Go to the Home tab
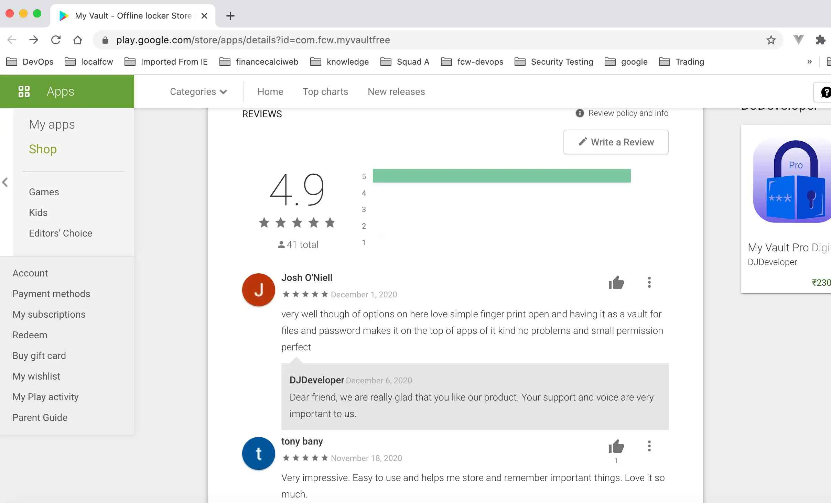This screenshot has height=503, width=831. tap(270, 91)
